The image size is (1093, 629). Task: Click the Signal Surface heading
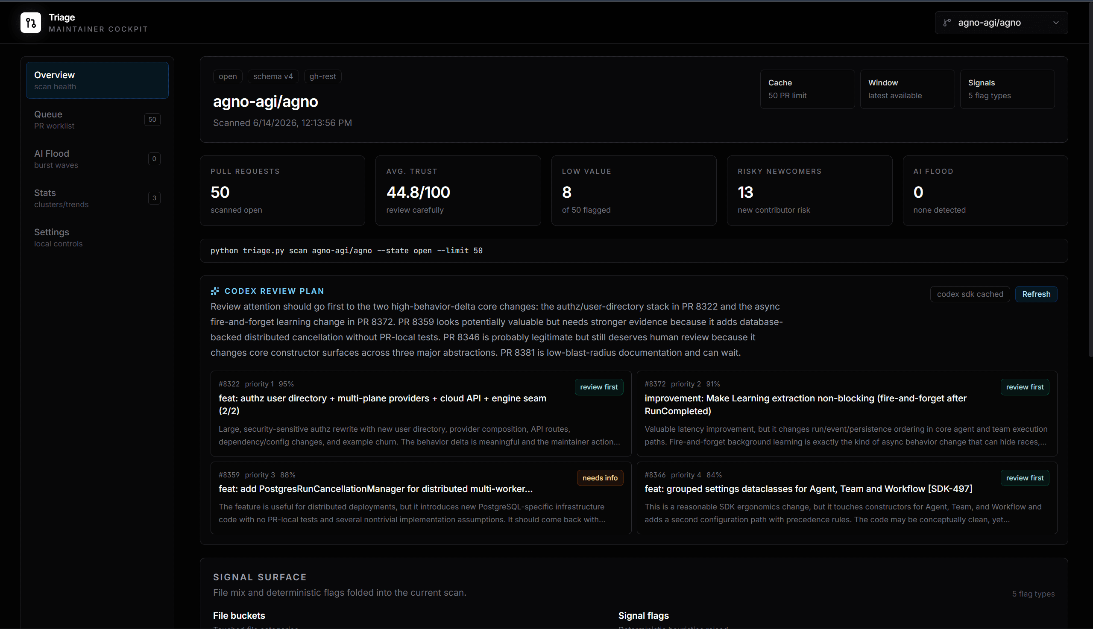point(260,577)
